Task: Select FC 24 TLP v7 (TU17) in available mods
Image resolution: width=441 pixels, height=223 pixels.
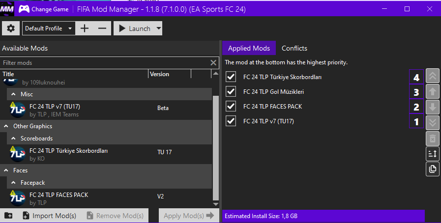Action: pyautogui.click(x=55, y=107)
